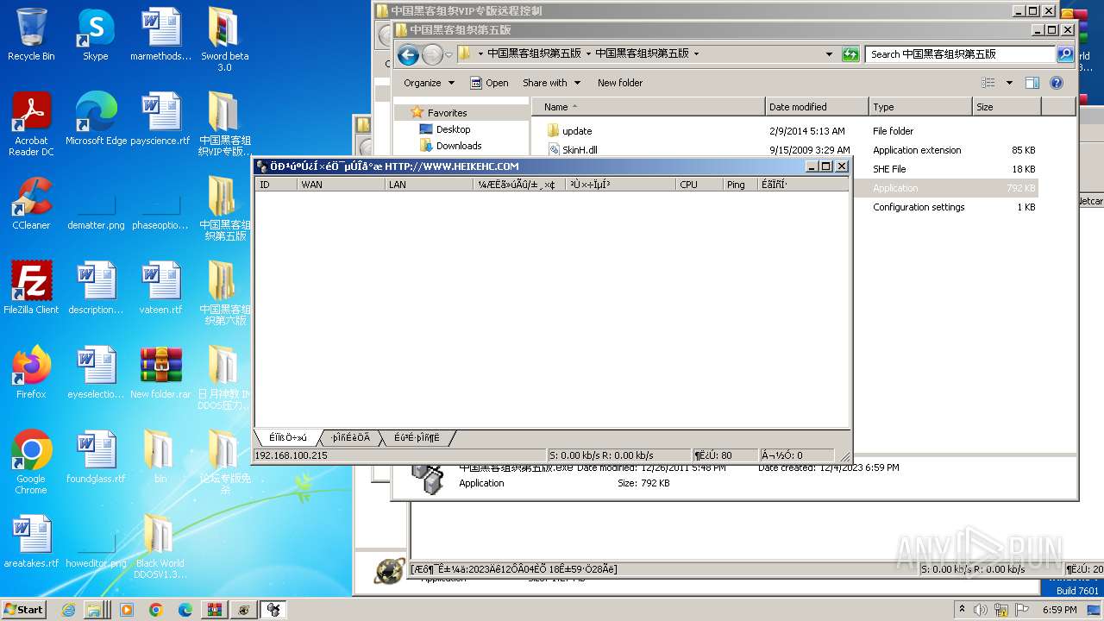Click the Open toolbar button
The width and height of the screenshot is (1104, 621).
489,83
